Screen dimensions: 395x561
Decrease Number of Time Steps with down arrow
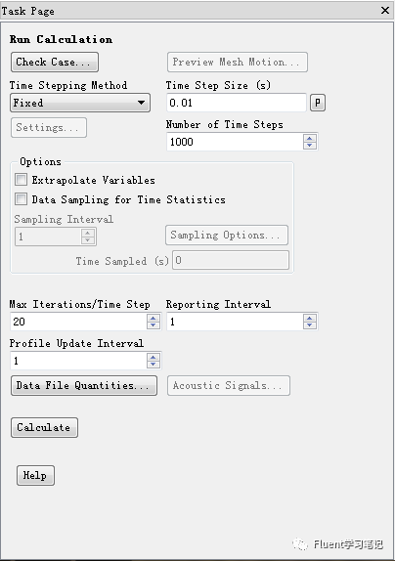[310, 146]
